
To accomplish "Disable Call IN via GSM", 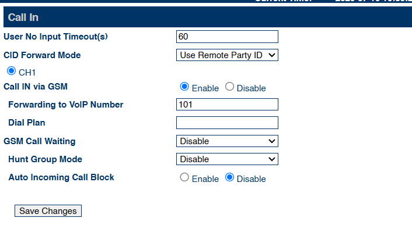I will (229, 87).
